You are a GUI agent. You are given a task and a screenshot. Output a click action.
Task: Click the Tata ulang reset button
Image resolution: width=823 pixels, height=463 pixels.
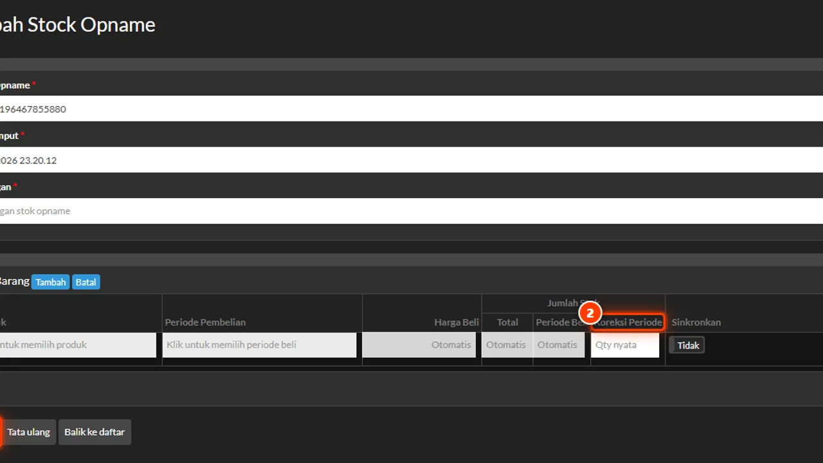click(29, 432)
